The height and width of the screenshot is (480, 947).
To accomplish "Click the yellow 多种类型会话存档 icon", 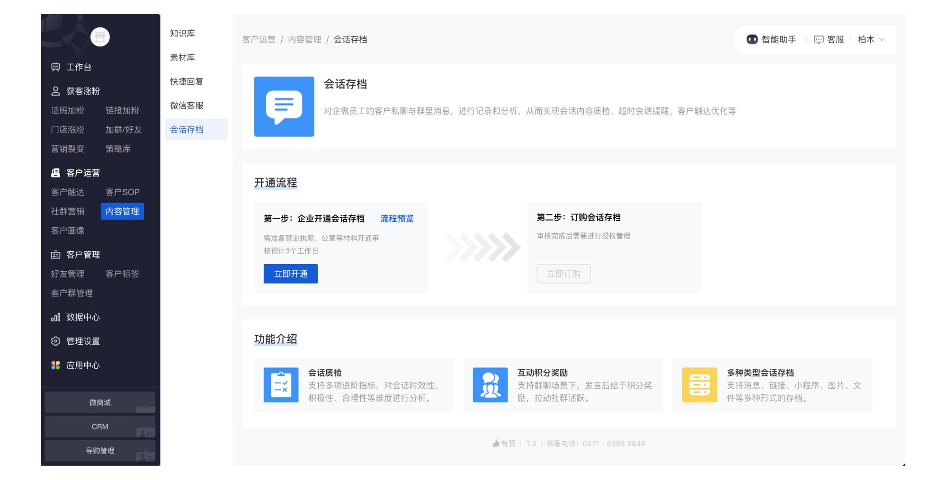I will coord(699,385).
